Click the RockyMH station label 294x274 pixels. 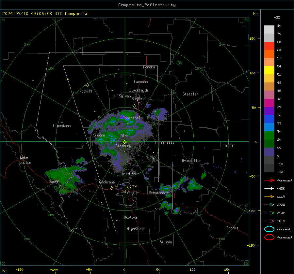coord(86,91)
